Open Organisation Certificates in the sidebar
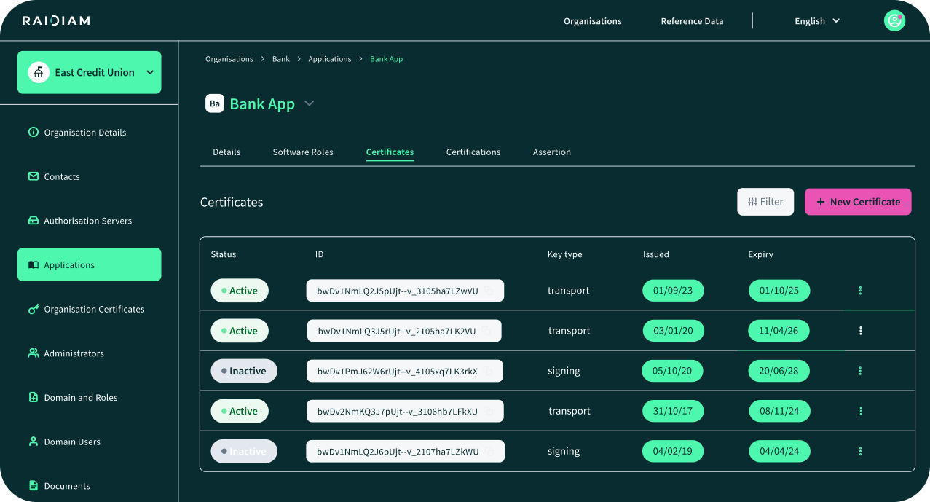The width and height of the screenshot is (930, 502). (x=94, y=309)
